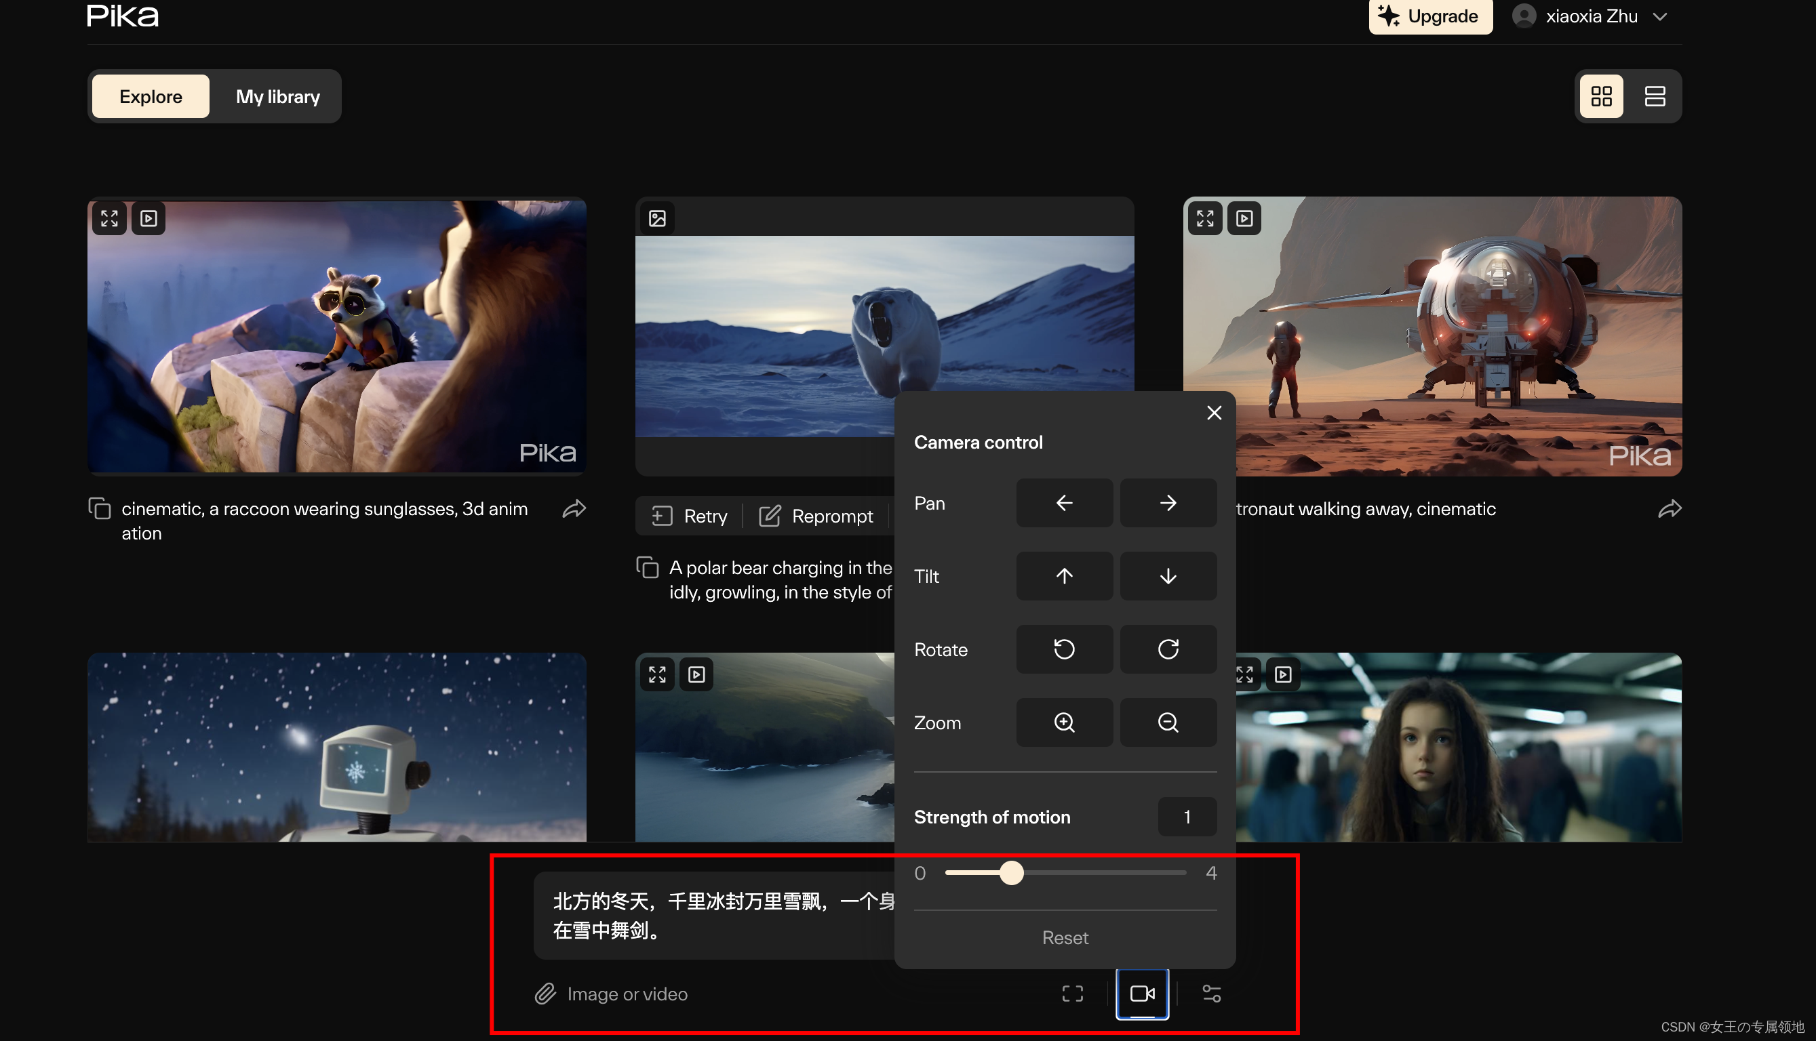
Task: Click the Pan right arrow icon
Action: tap(1166, 501)
